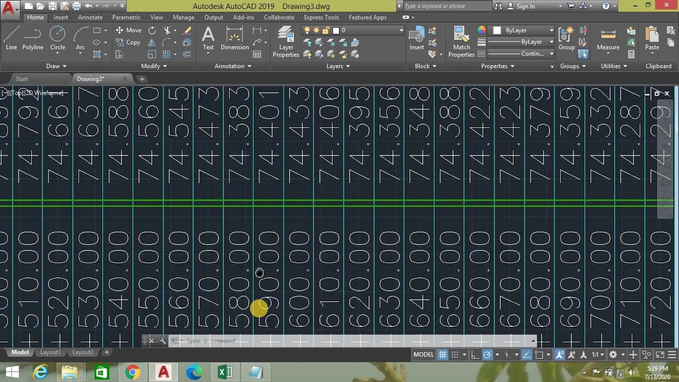Select the Stretch tool icon

click(x=119, y=54)
